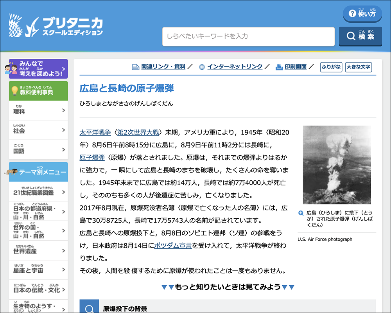Click the もっと知りたいときは見てみよう heading
The image size is (391, 313).
228,287
